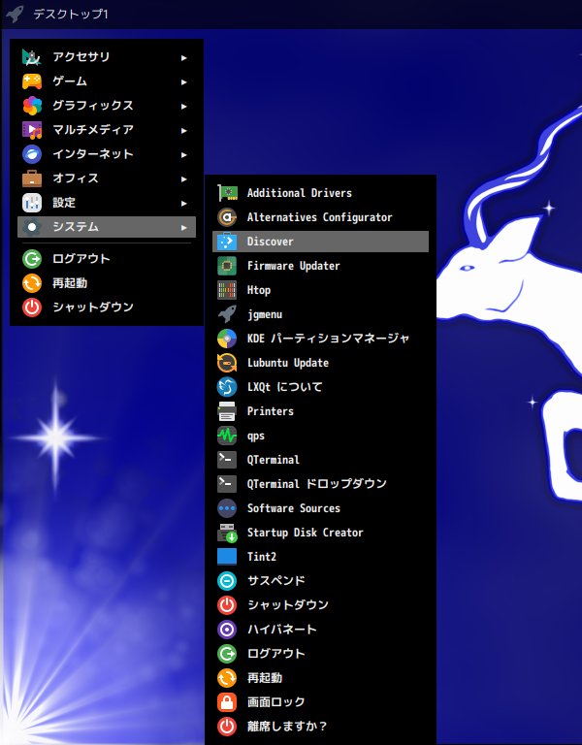Click the Printers printer icon

coord(227,411)
